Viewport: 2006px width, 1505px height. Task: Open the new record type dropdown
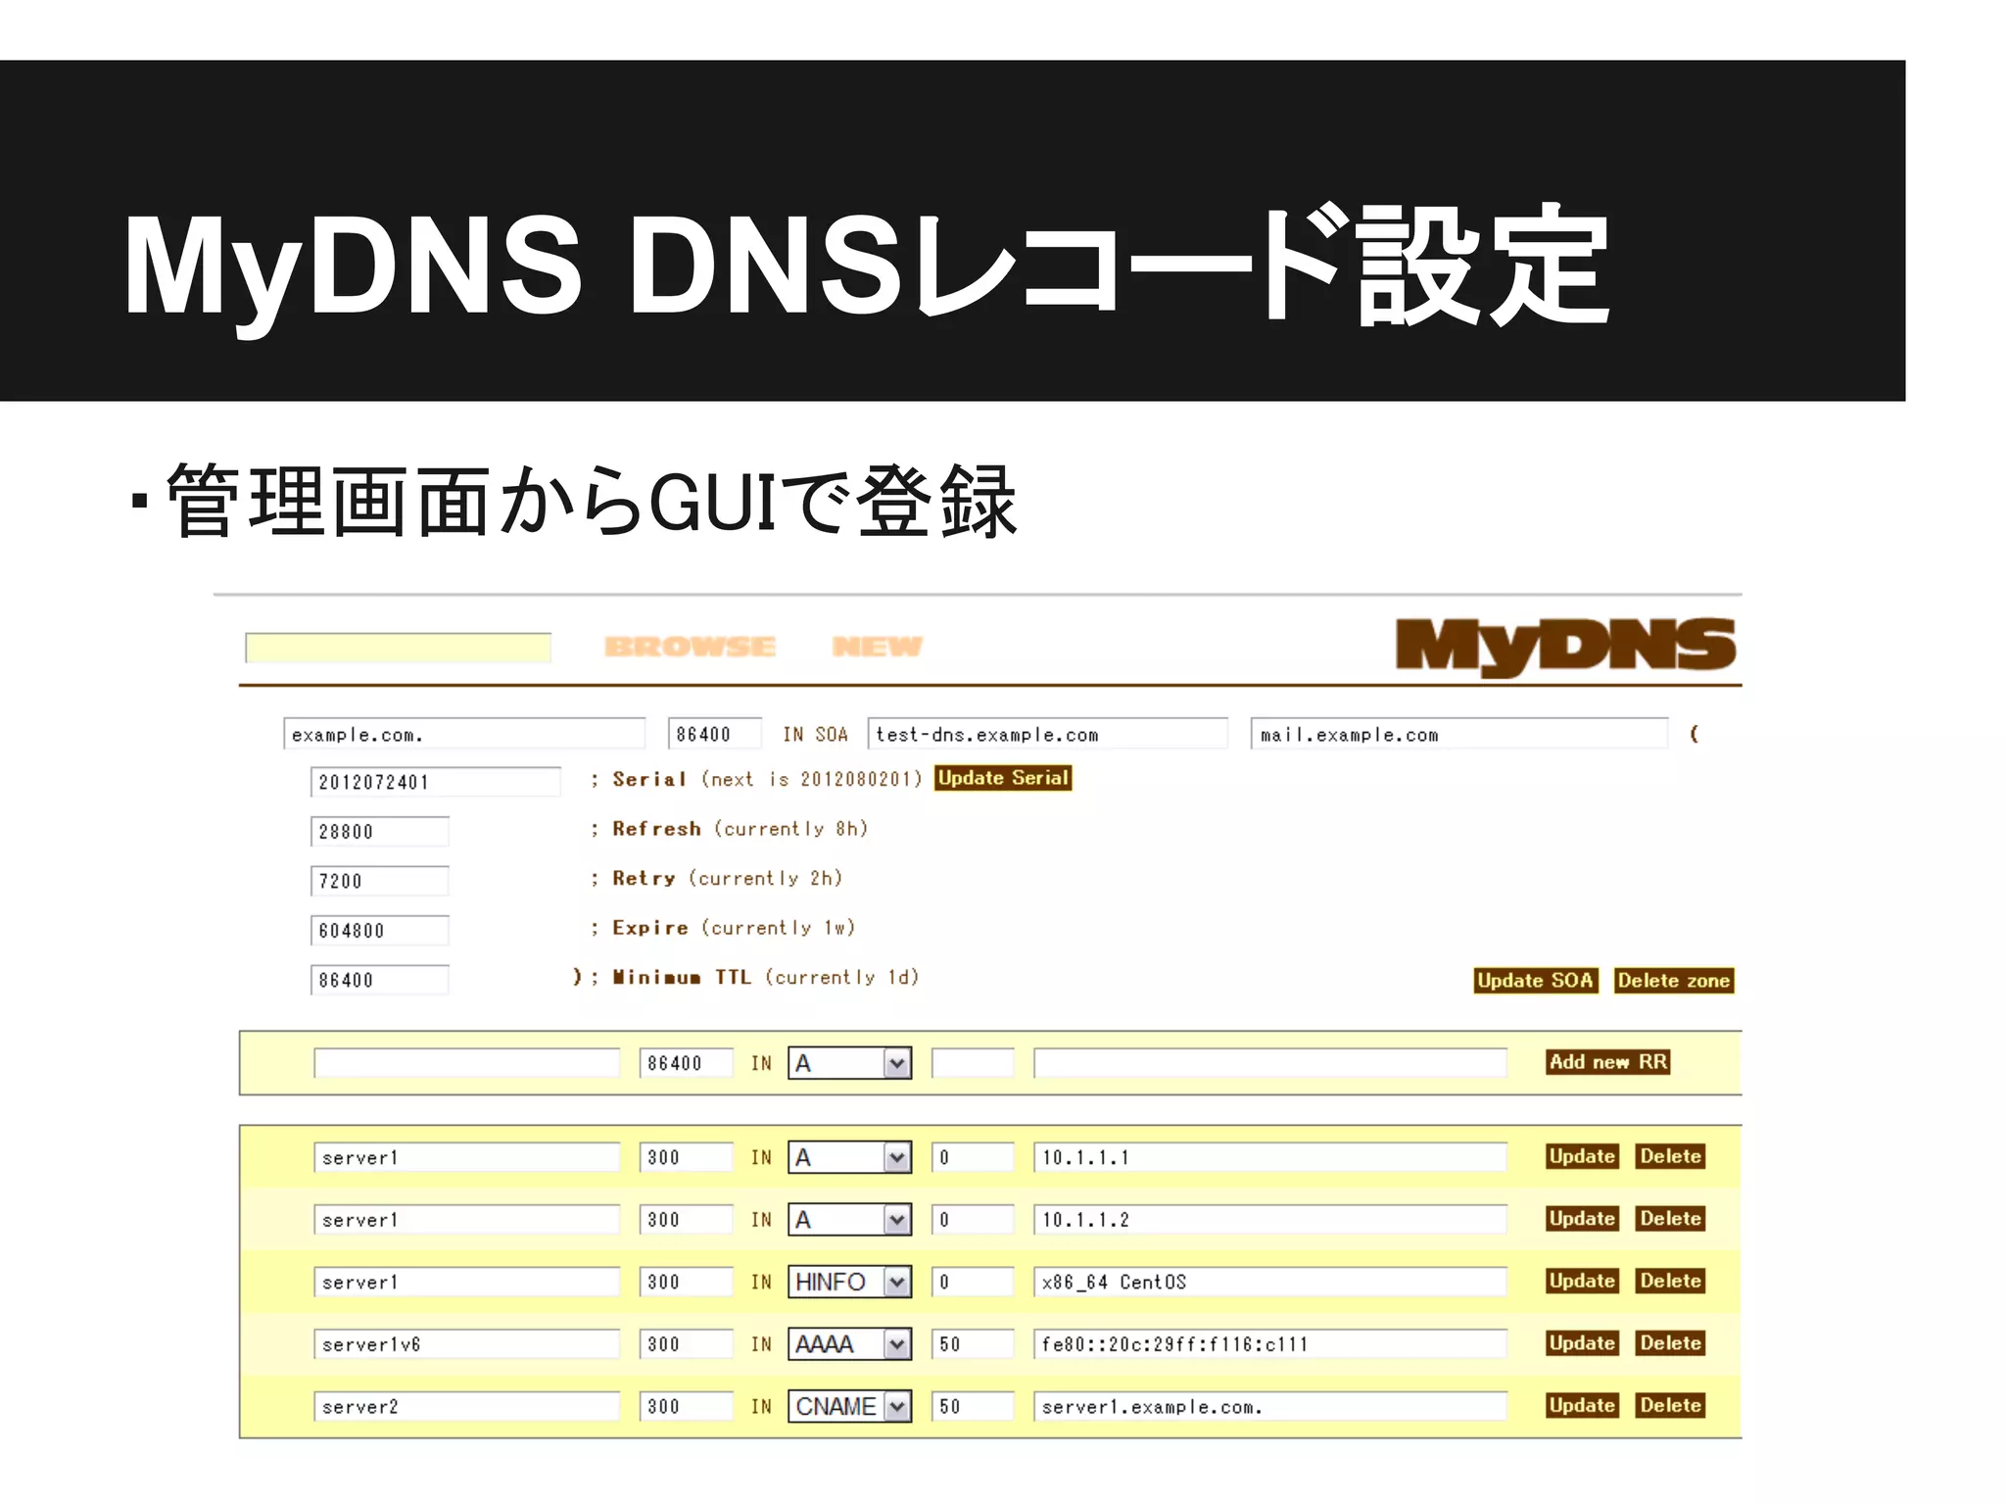click(x=850, y=1063)
